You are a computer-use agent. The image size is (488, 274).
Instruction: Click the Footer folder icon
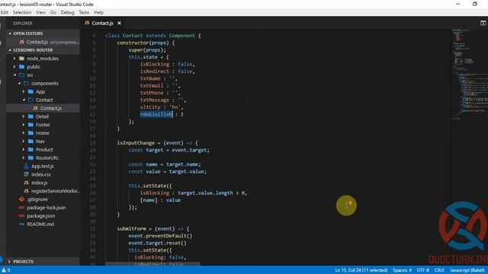click(x=30, y=125)
